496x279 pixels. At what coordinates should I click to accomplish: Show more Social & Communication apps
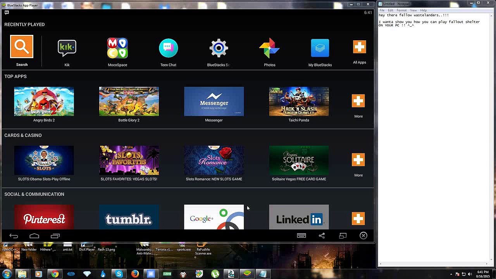[x=358, y=219]
